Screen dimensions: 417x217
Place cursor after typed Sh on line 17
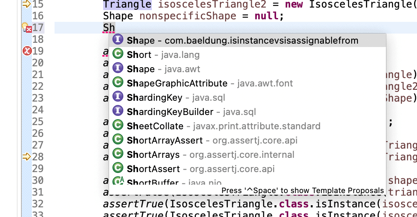pos(115,28)
